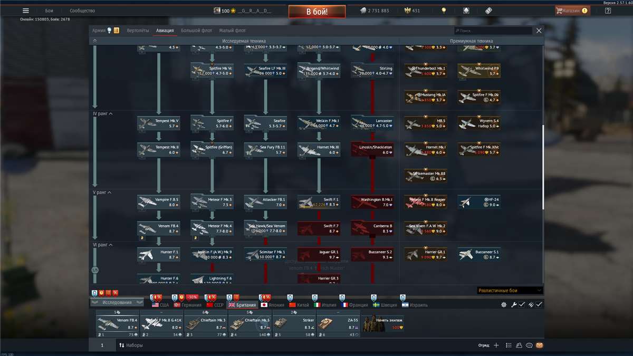The height and width of the screenshot is (356, 633).
Task: Select the США nation tab
Action: pos(160,305)
